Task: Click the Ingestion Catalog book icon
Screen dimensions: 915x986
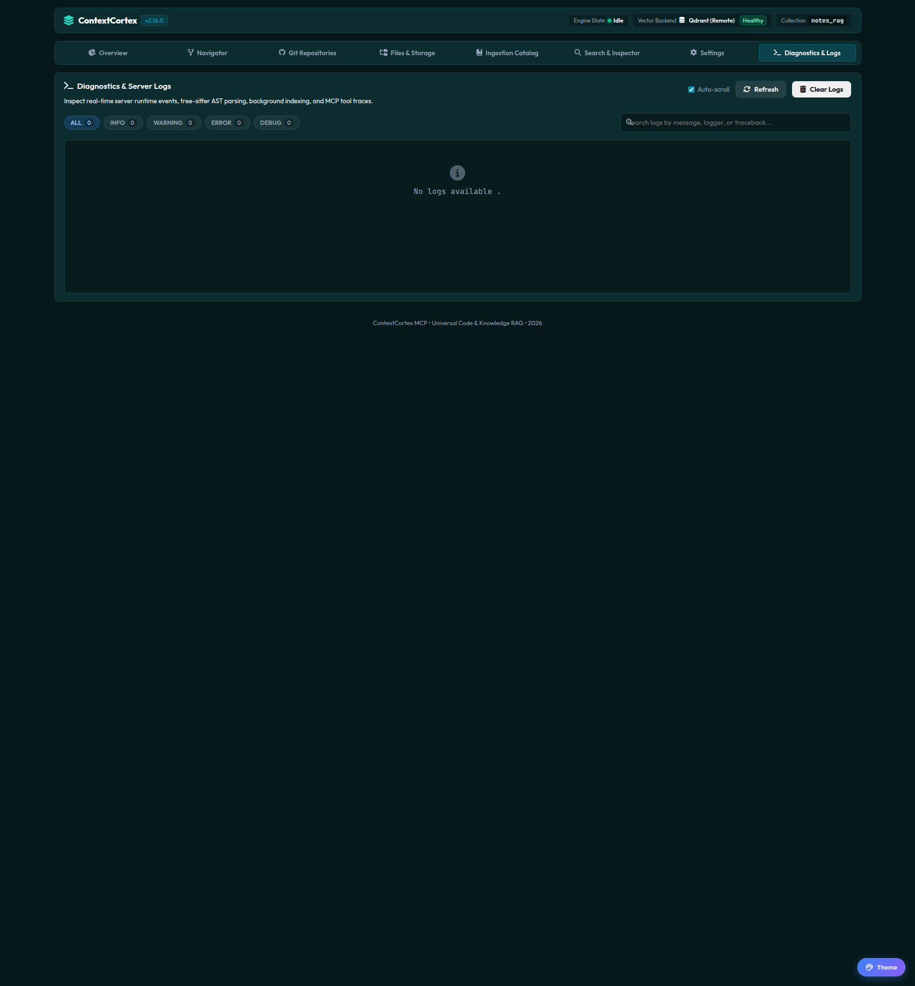Action: 479,52
